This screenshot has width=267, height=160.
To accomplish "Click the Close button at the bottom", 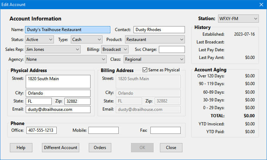I will [171, 148].
